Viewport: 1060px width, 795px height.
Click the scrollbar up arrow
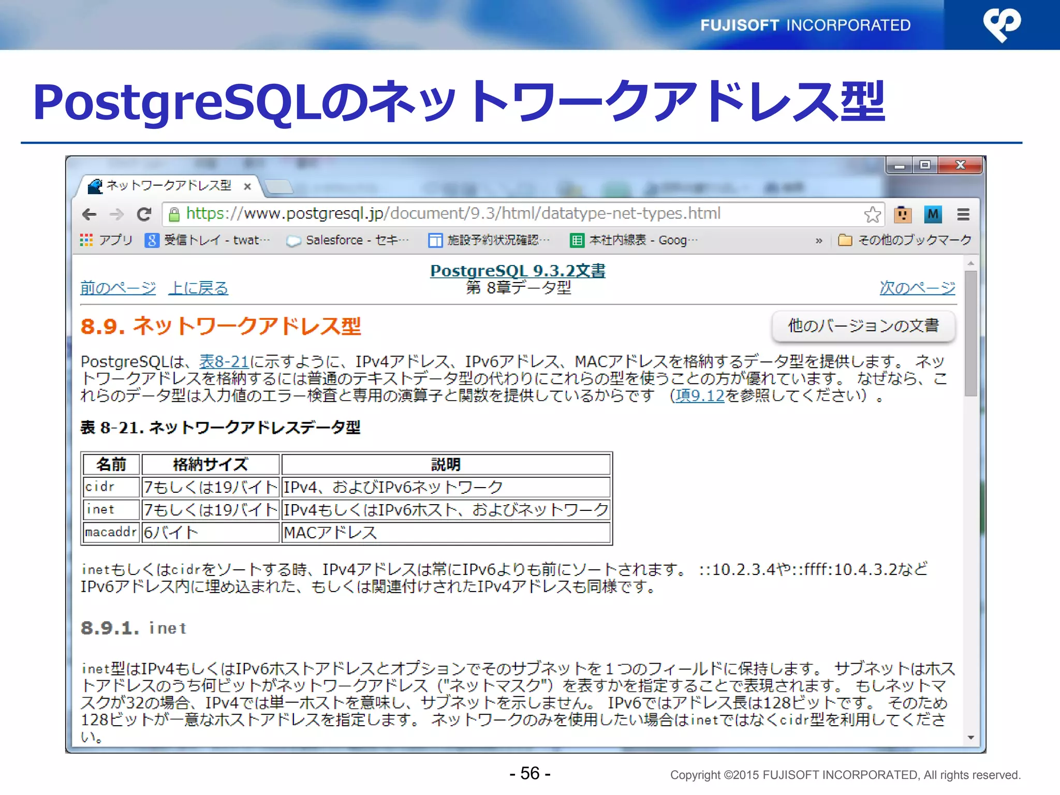click(970, 263)
